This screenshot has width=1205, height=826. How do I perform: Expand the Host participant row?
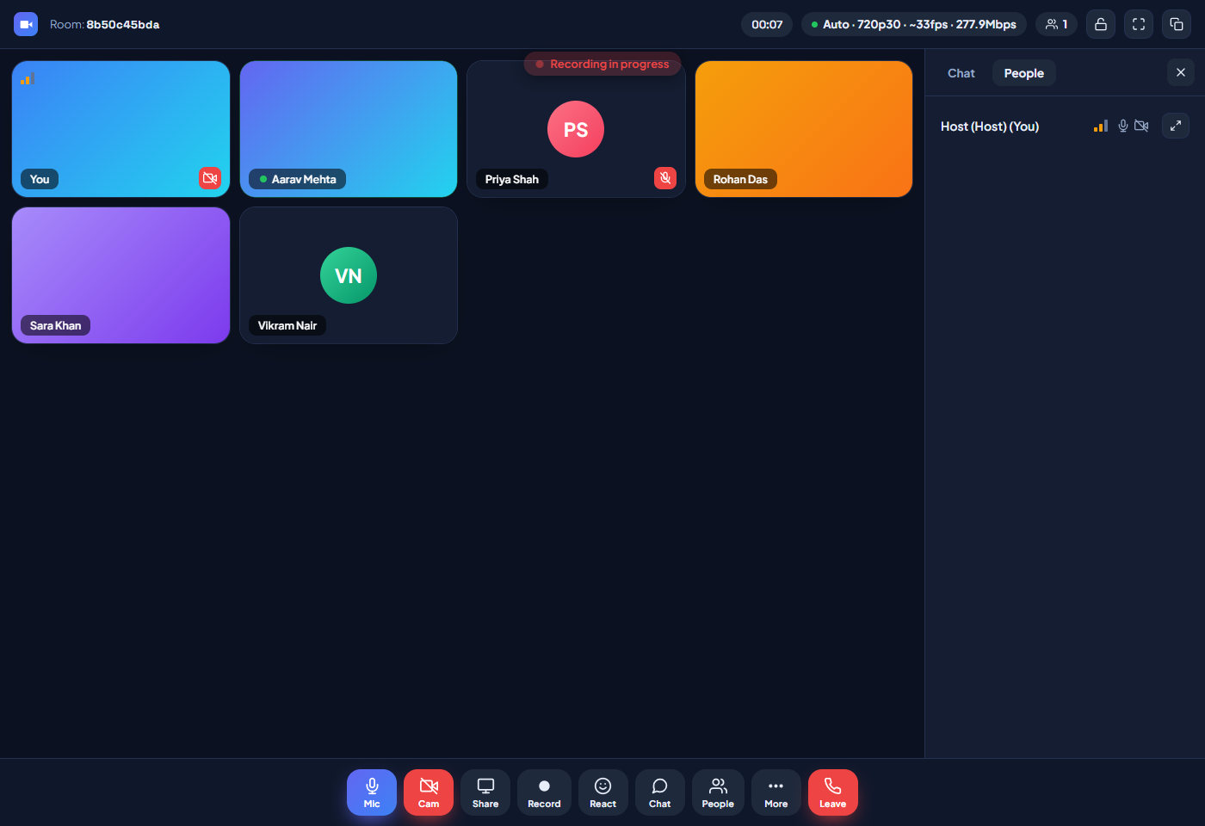pos(1176,126)
